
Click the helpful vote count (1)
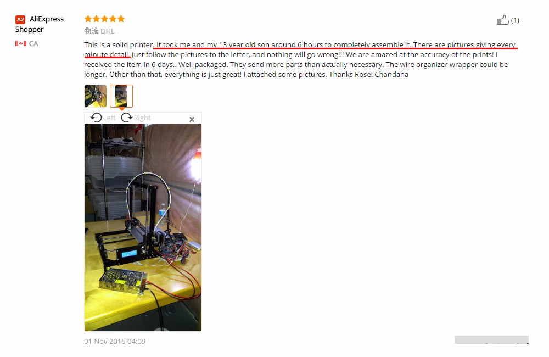[515, 20]
